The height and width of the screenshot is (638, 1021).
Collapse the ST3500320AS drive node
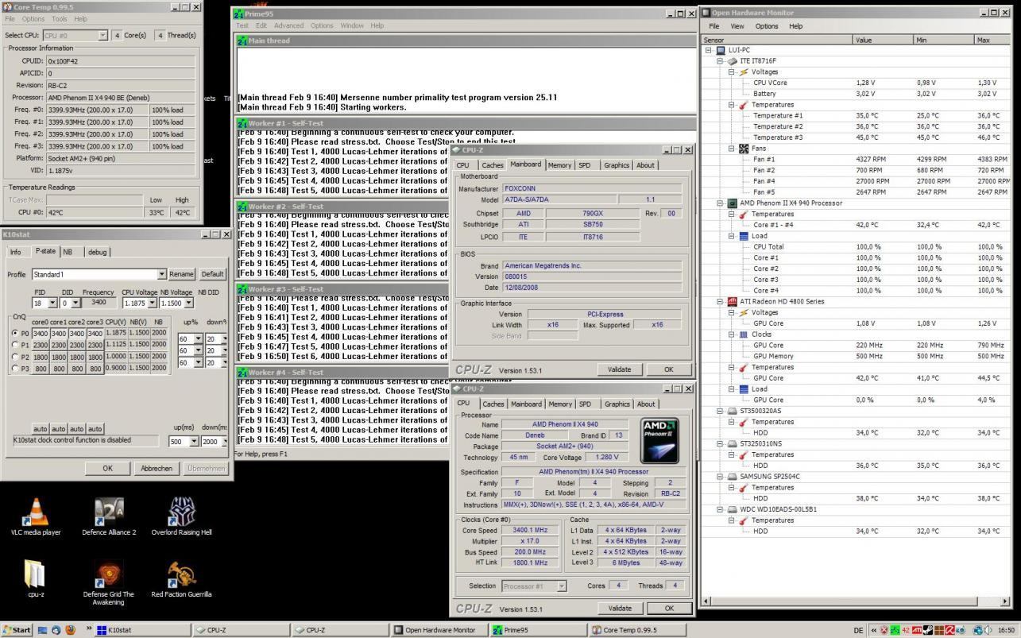(x=720, y=412)
